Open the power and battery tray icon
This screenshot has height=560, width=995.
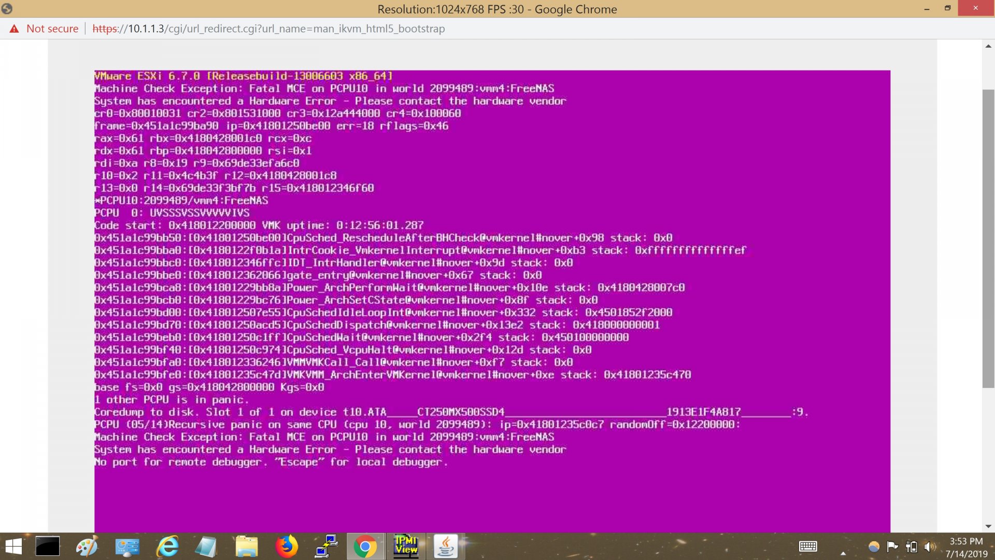(912, 547)
